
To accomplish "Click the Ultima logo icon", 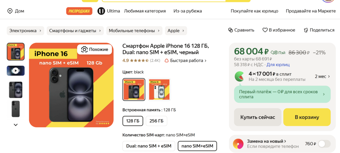I will point(101,11).
